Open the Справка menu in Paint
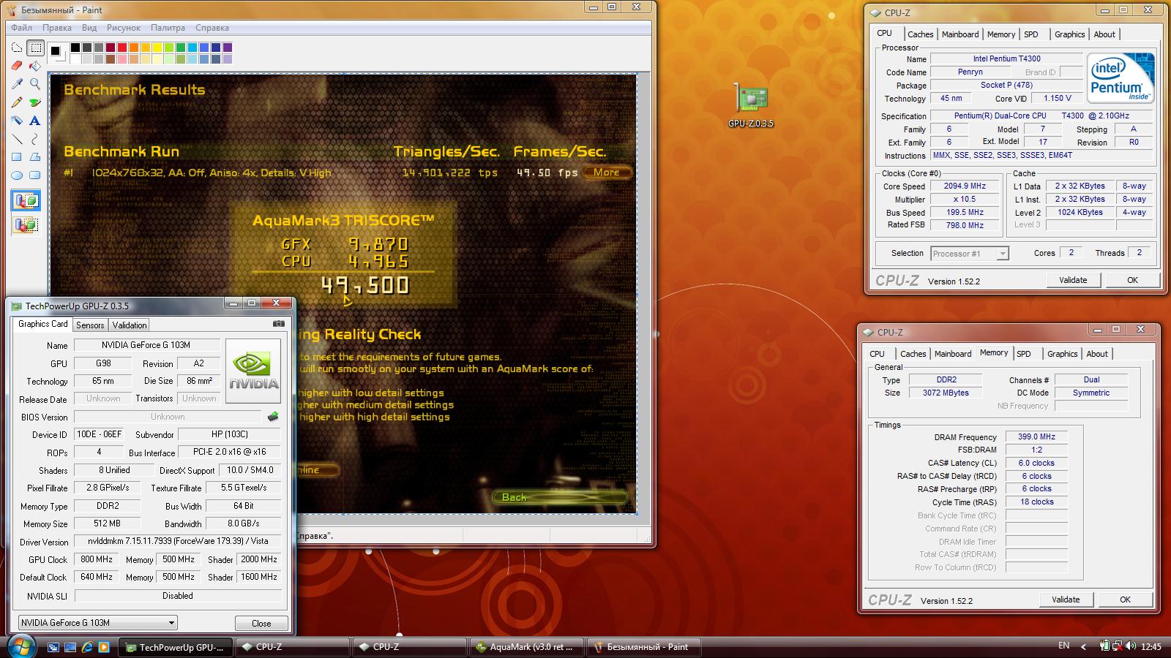This screenshot has height=658, width=1171. click(212, 28)
